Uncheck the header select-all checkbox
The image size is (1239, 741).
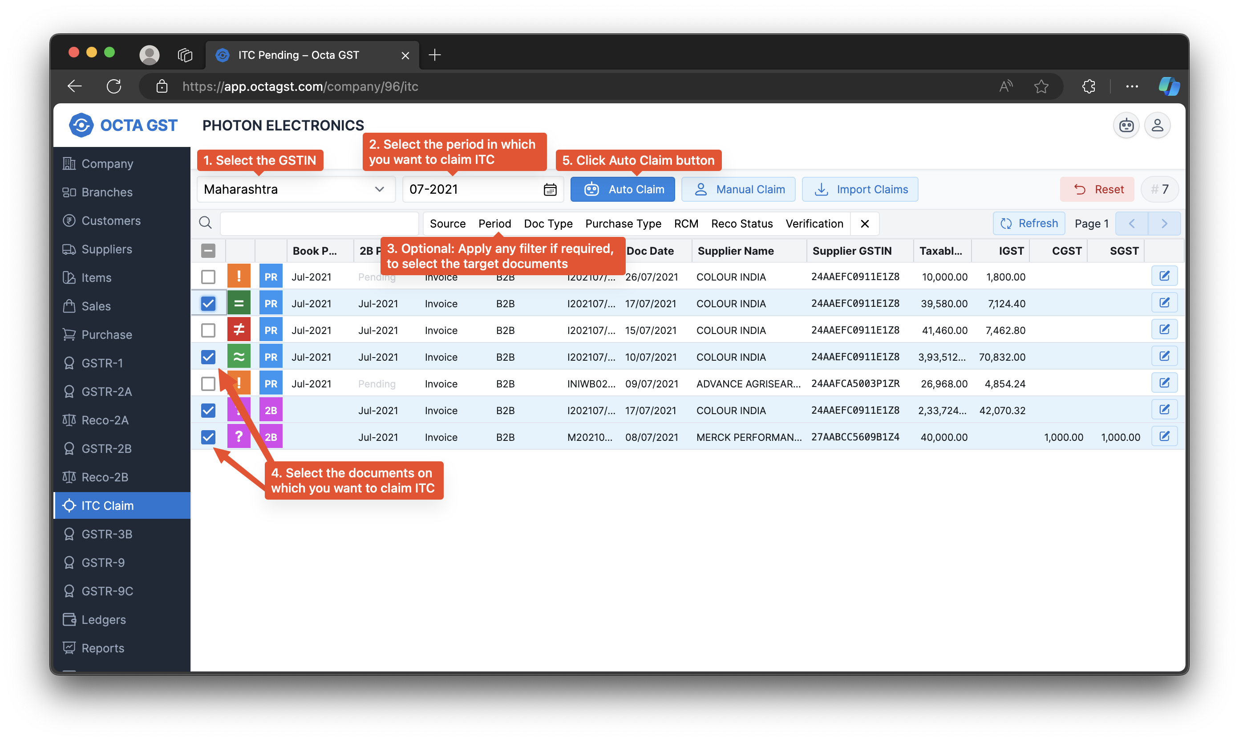tap(208, 251)
